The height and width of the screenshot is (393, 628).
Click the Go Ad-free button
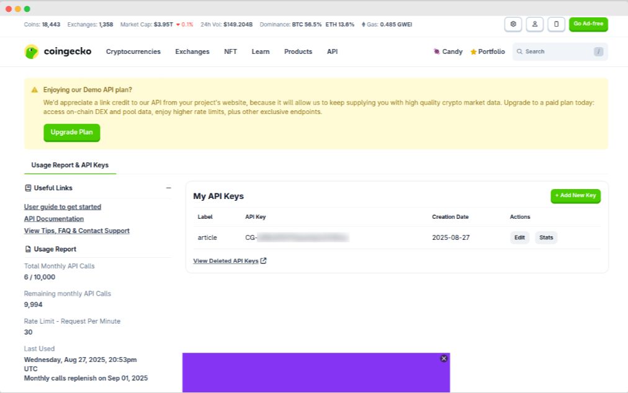pos(588,24)
